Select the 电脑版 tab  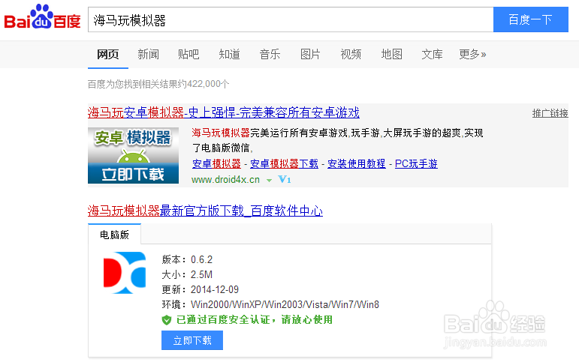[114, 235]
